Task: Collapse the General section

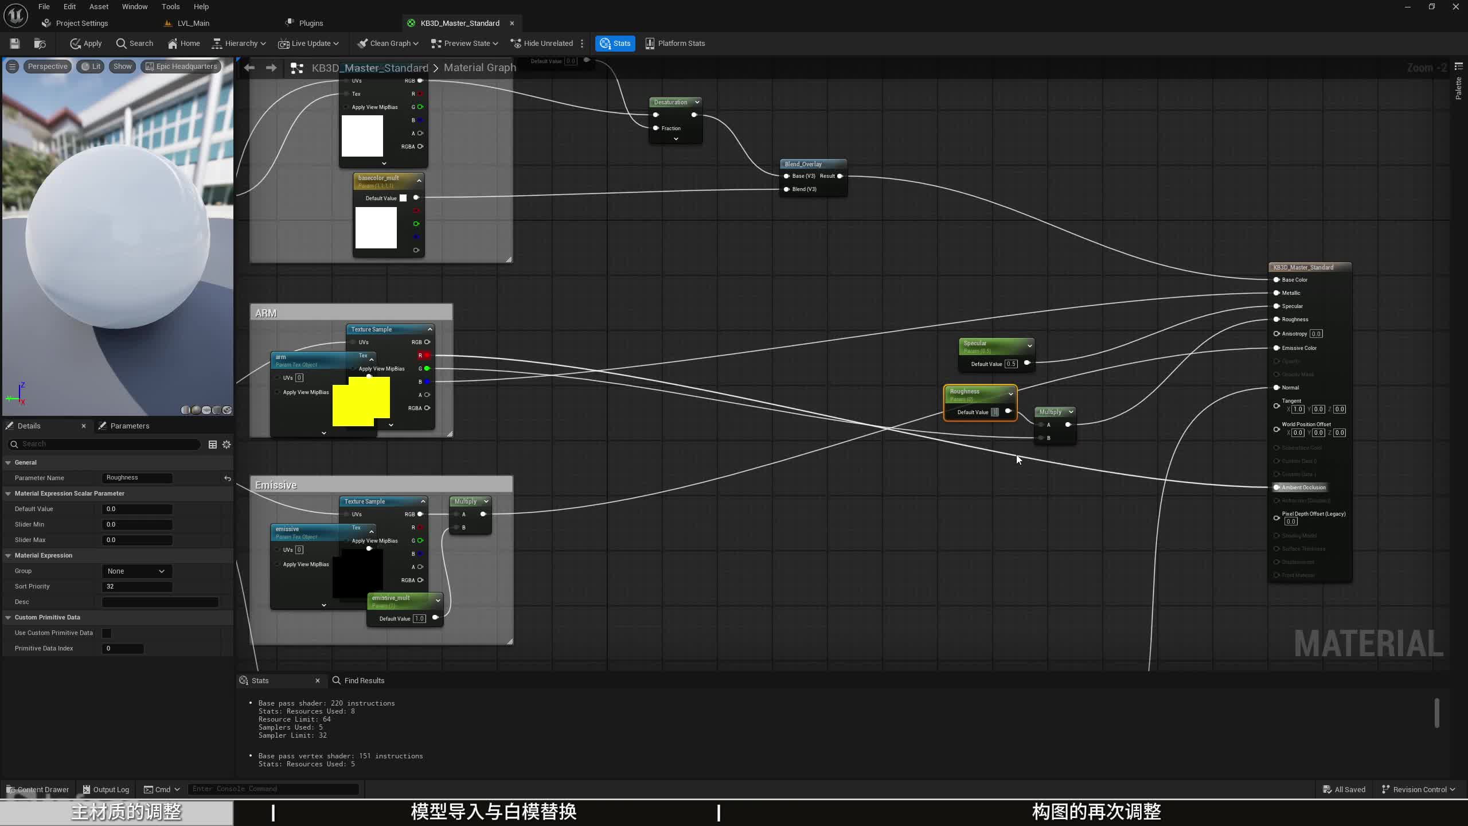Action: [9, 462]
